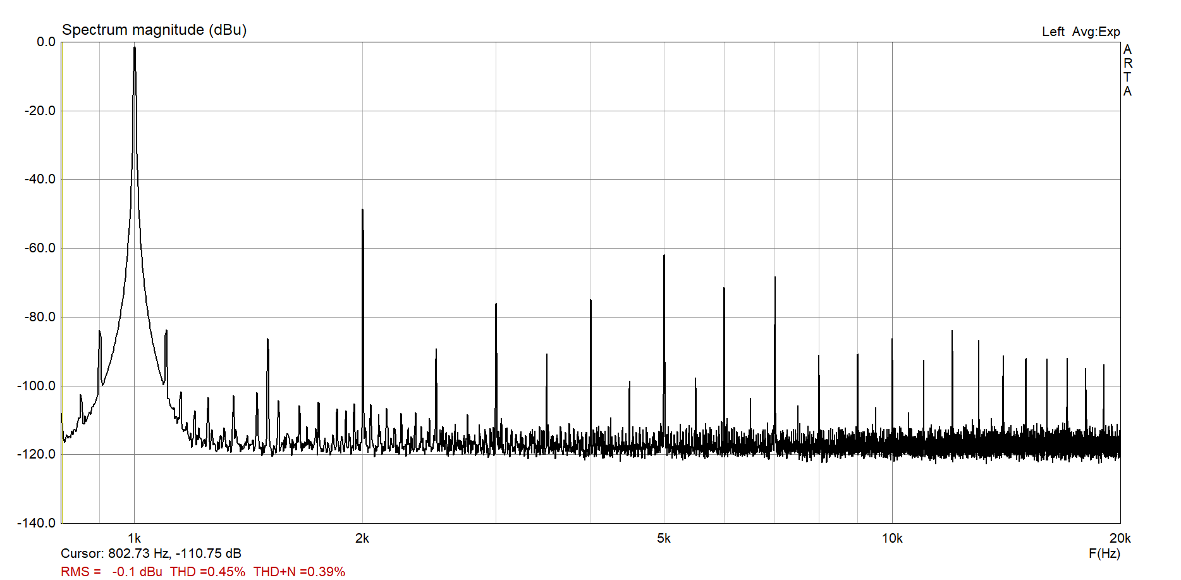1181x580 pixels.
Task: Click the 2k frequency axis tick label
Action: [362, 538]
